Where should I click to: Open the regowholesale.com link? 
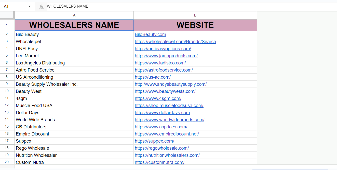point(162,148)
